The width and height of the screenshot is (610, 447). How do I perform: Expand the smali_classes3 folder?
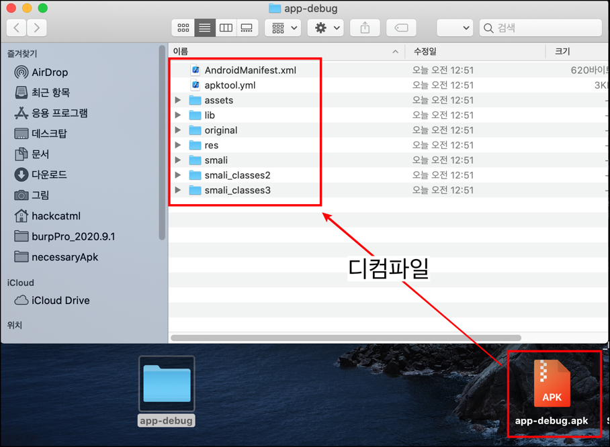178,190
